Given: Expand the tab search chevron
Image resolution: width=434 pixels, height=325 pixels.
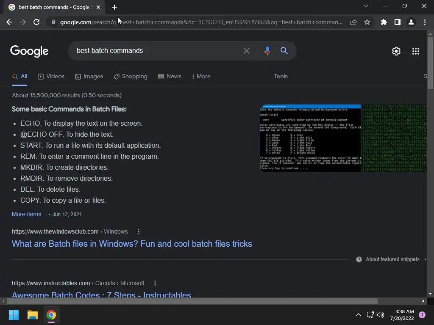Looking at the screenshot, I should 366,6.
